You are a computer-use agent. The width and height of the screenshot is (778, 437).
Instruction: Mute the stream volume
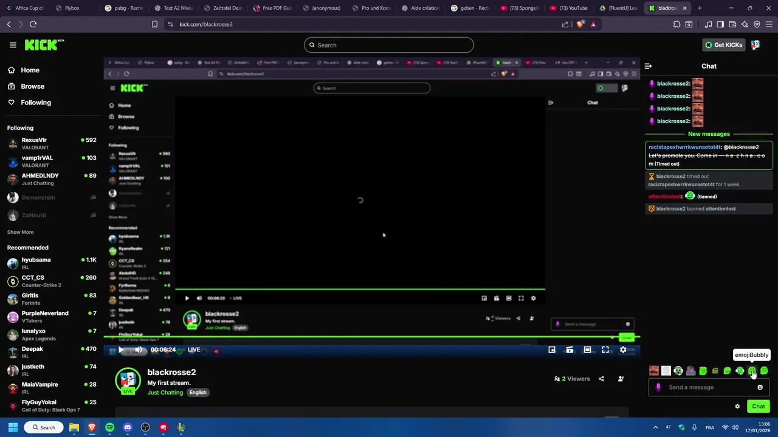139,350
